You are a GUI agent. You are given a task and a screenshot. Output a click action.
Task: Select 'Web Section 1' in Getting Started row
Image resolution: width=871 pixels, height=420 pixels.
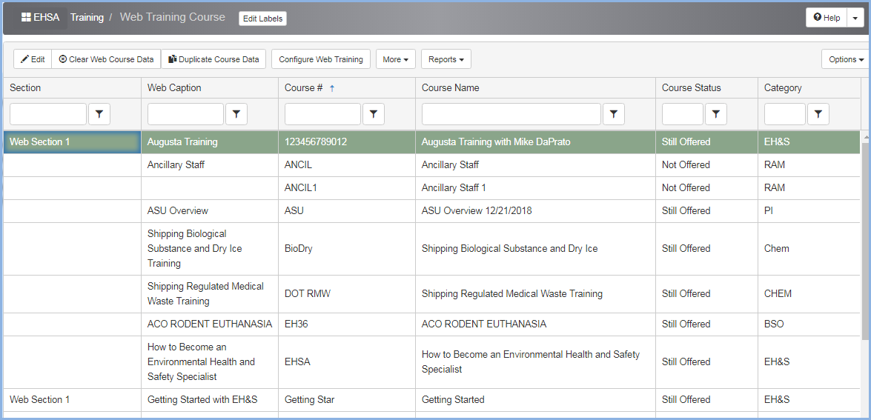click(x=72, y=399)
